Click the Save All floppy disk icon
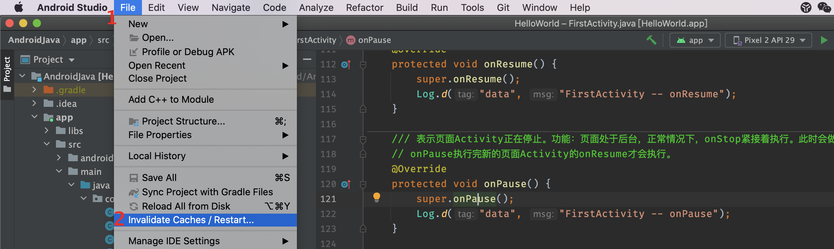This screenshot has height=249, width=834. (133, 178)
